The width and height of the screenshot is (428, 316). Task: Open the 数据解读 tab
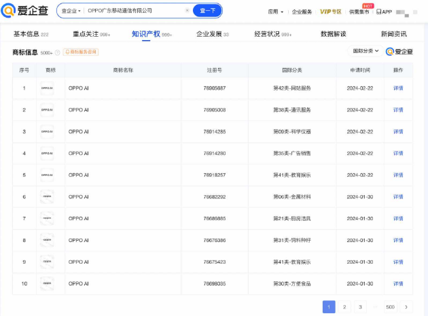(334, 34)
